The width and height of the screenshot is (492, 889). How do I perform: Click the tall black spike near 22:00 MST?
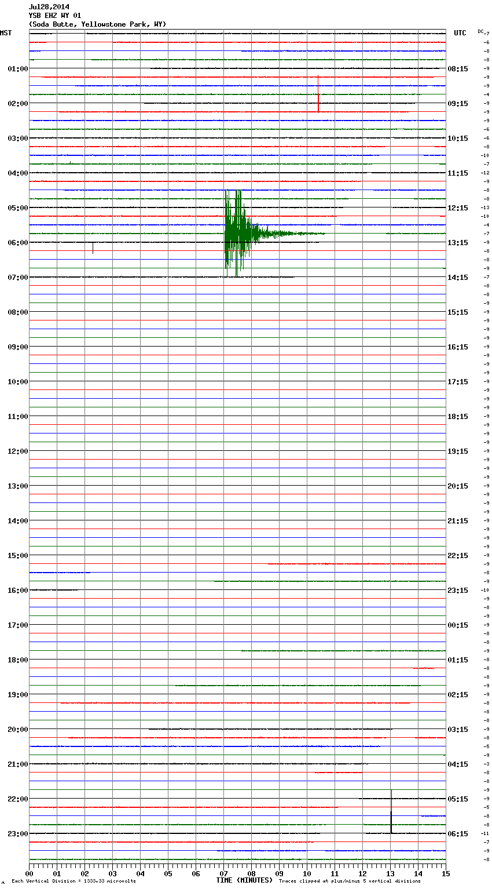coord(391,811)
